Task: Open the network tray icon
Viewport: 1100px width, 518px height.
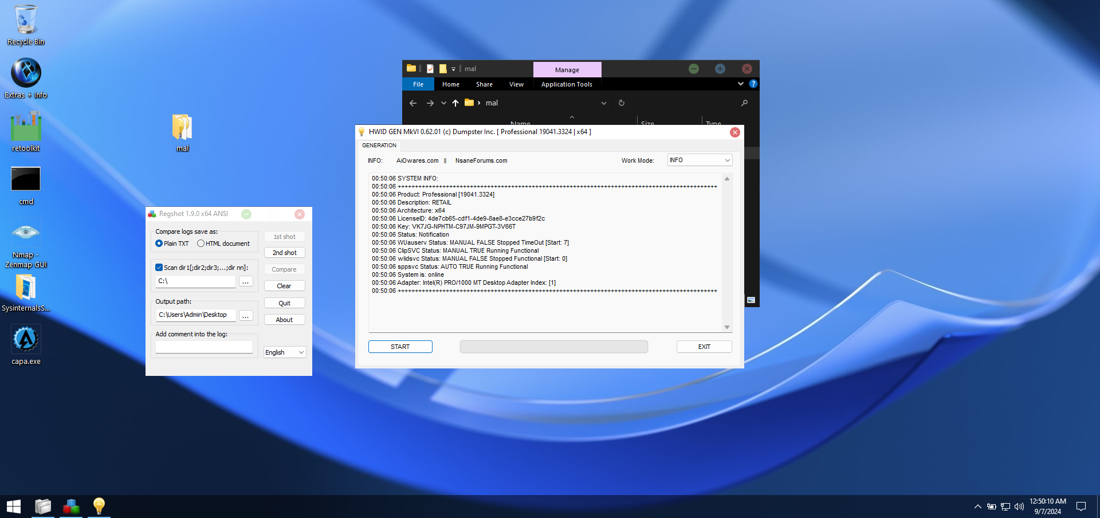Action: point(1005,507)
